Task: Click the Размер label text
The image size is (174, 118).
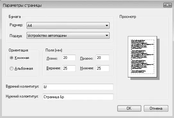Action: (16, 25)
